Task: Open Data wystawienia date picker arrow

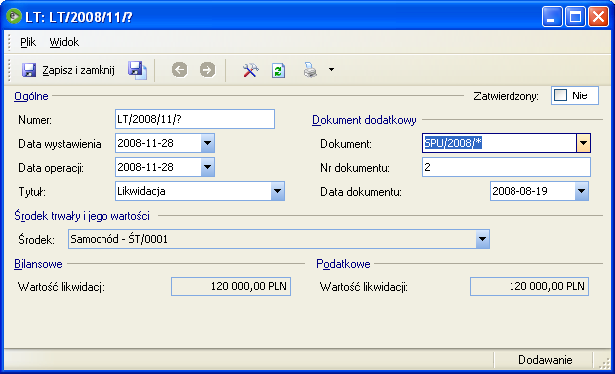Action: pyautogui.click(x=207, y=143)
